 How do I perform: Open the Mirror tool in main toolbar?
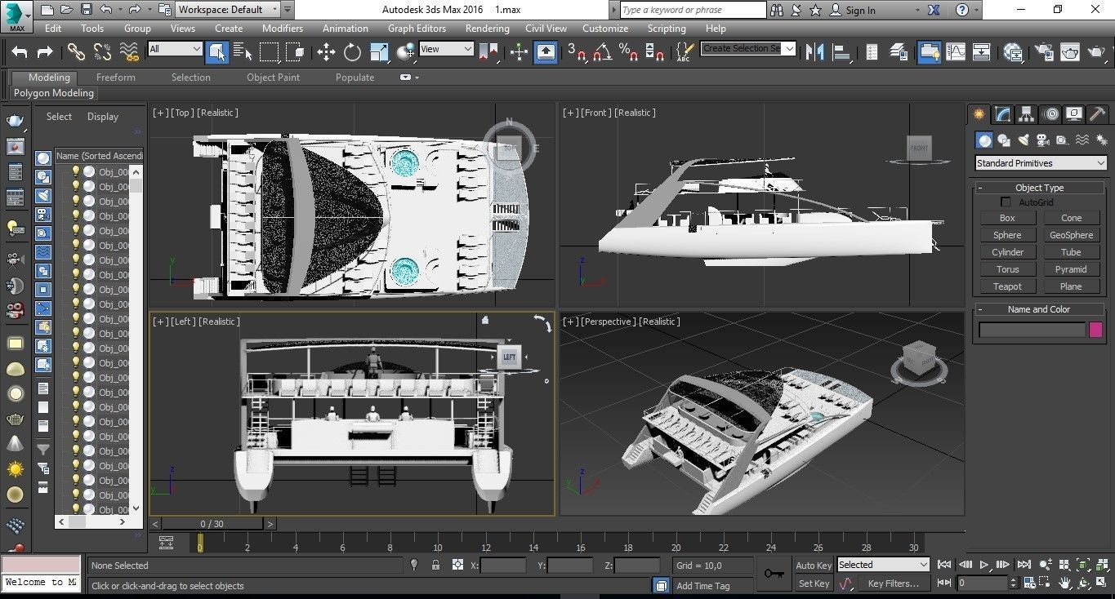pos(814,52)
